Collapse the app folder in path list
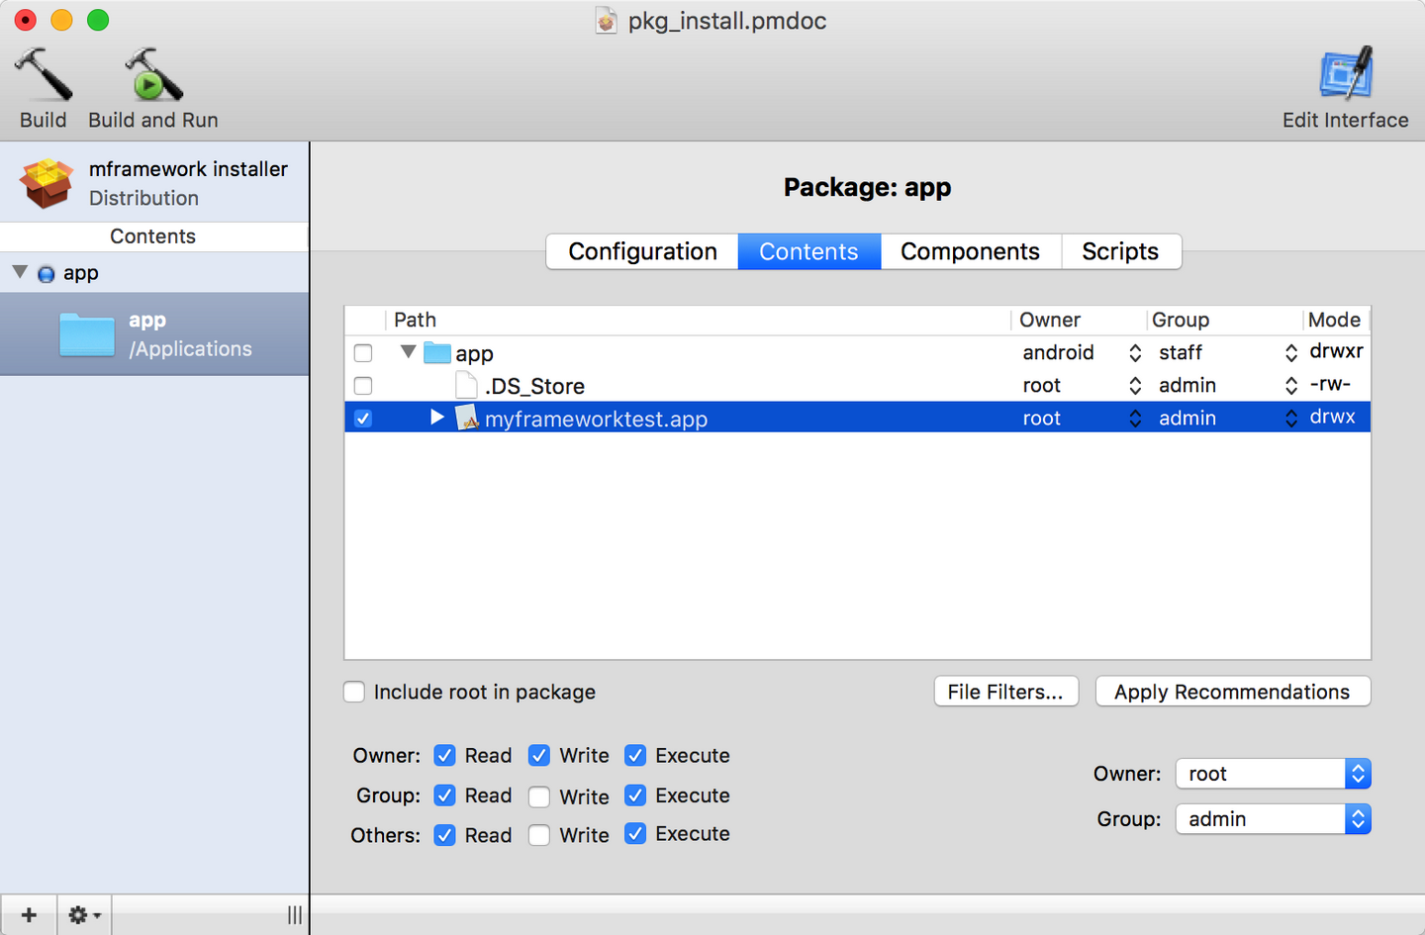 (408, 352)
